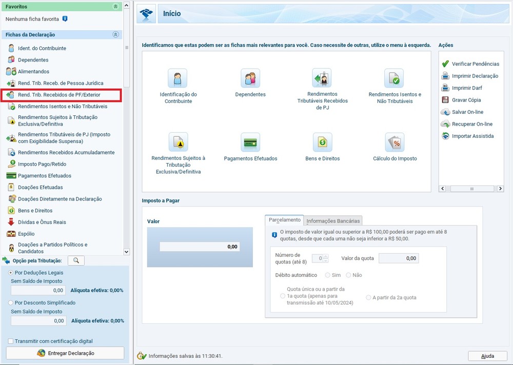Open the Dependentes icon in the main panel
Image resolution: width=513 pixels, height=365 pixels.
pyautogui.click(x=250, y=78)
